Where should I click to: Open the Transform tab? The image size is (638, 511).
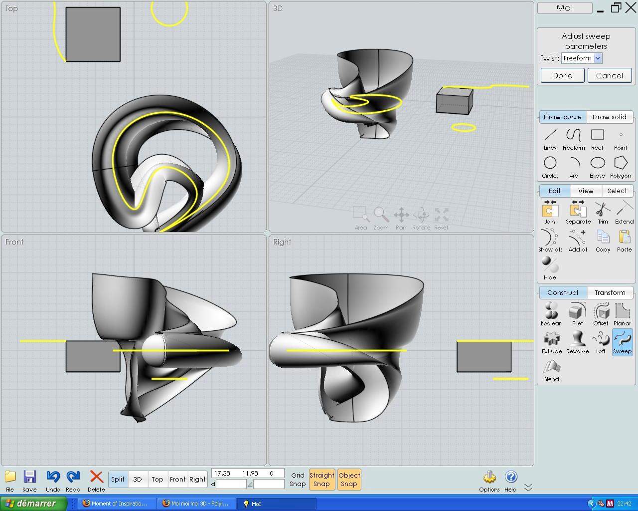point(610,293)
